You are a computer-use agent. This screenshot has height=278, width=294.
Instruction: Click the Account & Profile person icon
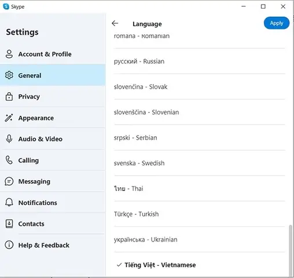click(x=9, y=54)
